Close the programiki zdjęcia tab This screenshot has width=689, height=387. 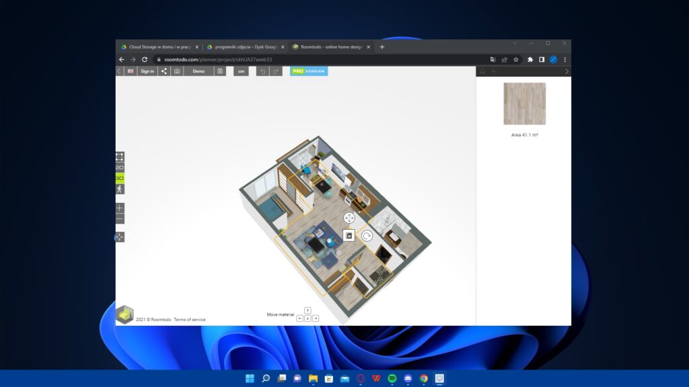[x=283, y=47]
